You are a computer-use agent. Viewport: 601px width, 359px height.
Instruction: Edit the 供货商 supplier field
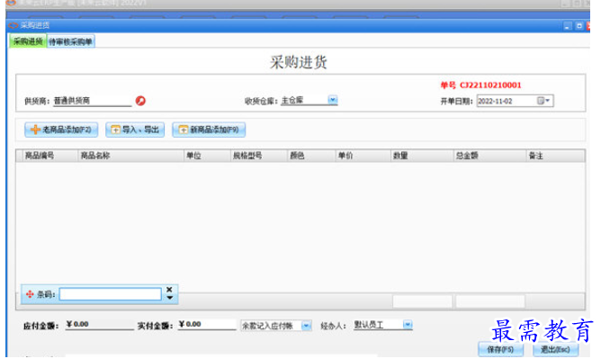[x=92, y=101]
